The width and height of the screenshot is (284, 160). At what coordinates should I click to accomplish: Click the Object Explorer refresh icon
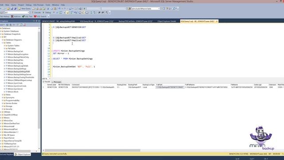(x=21, y=25)
